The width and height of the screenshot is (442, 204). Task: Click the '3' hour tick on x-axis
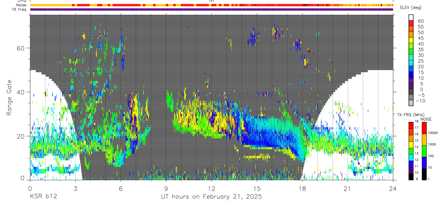[75, 188]
